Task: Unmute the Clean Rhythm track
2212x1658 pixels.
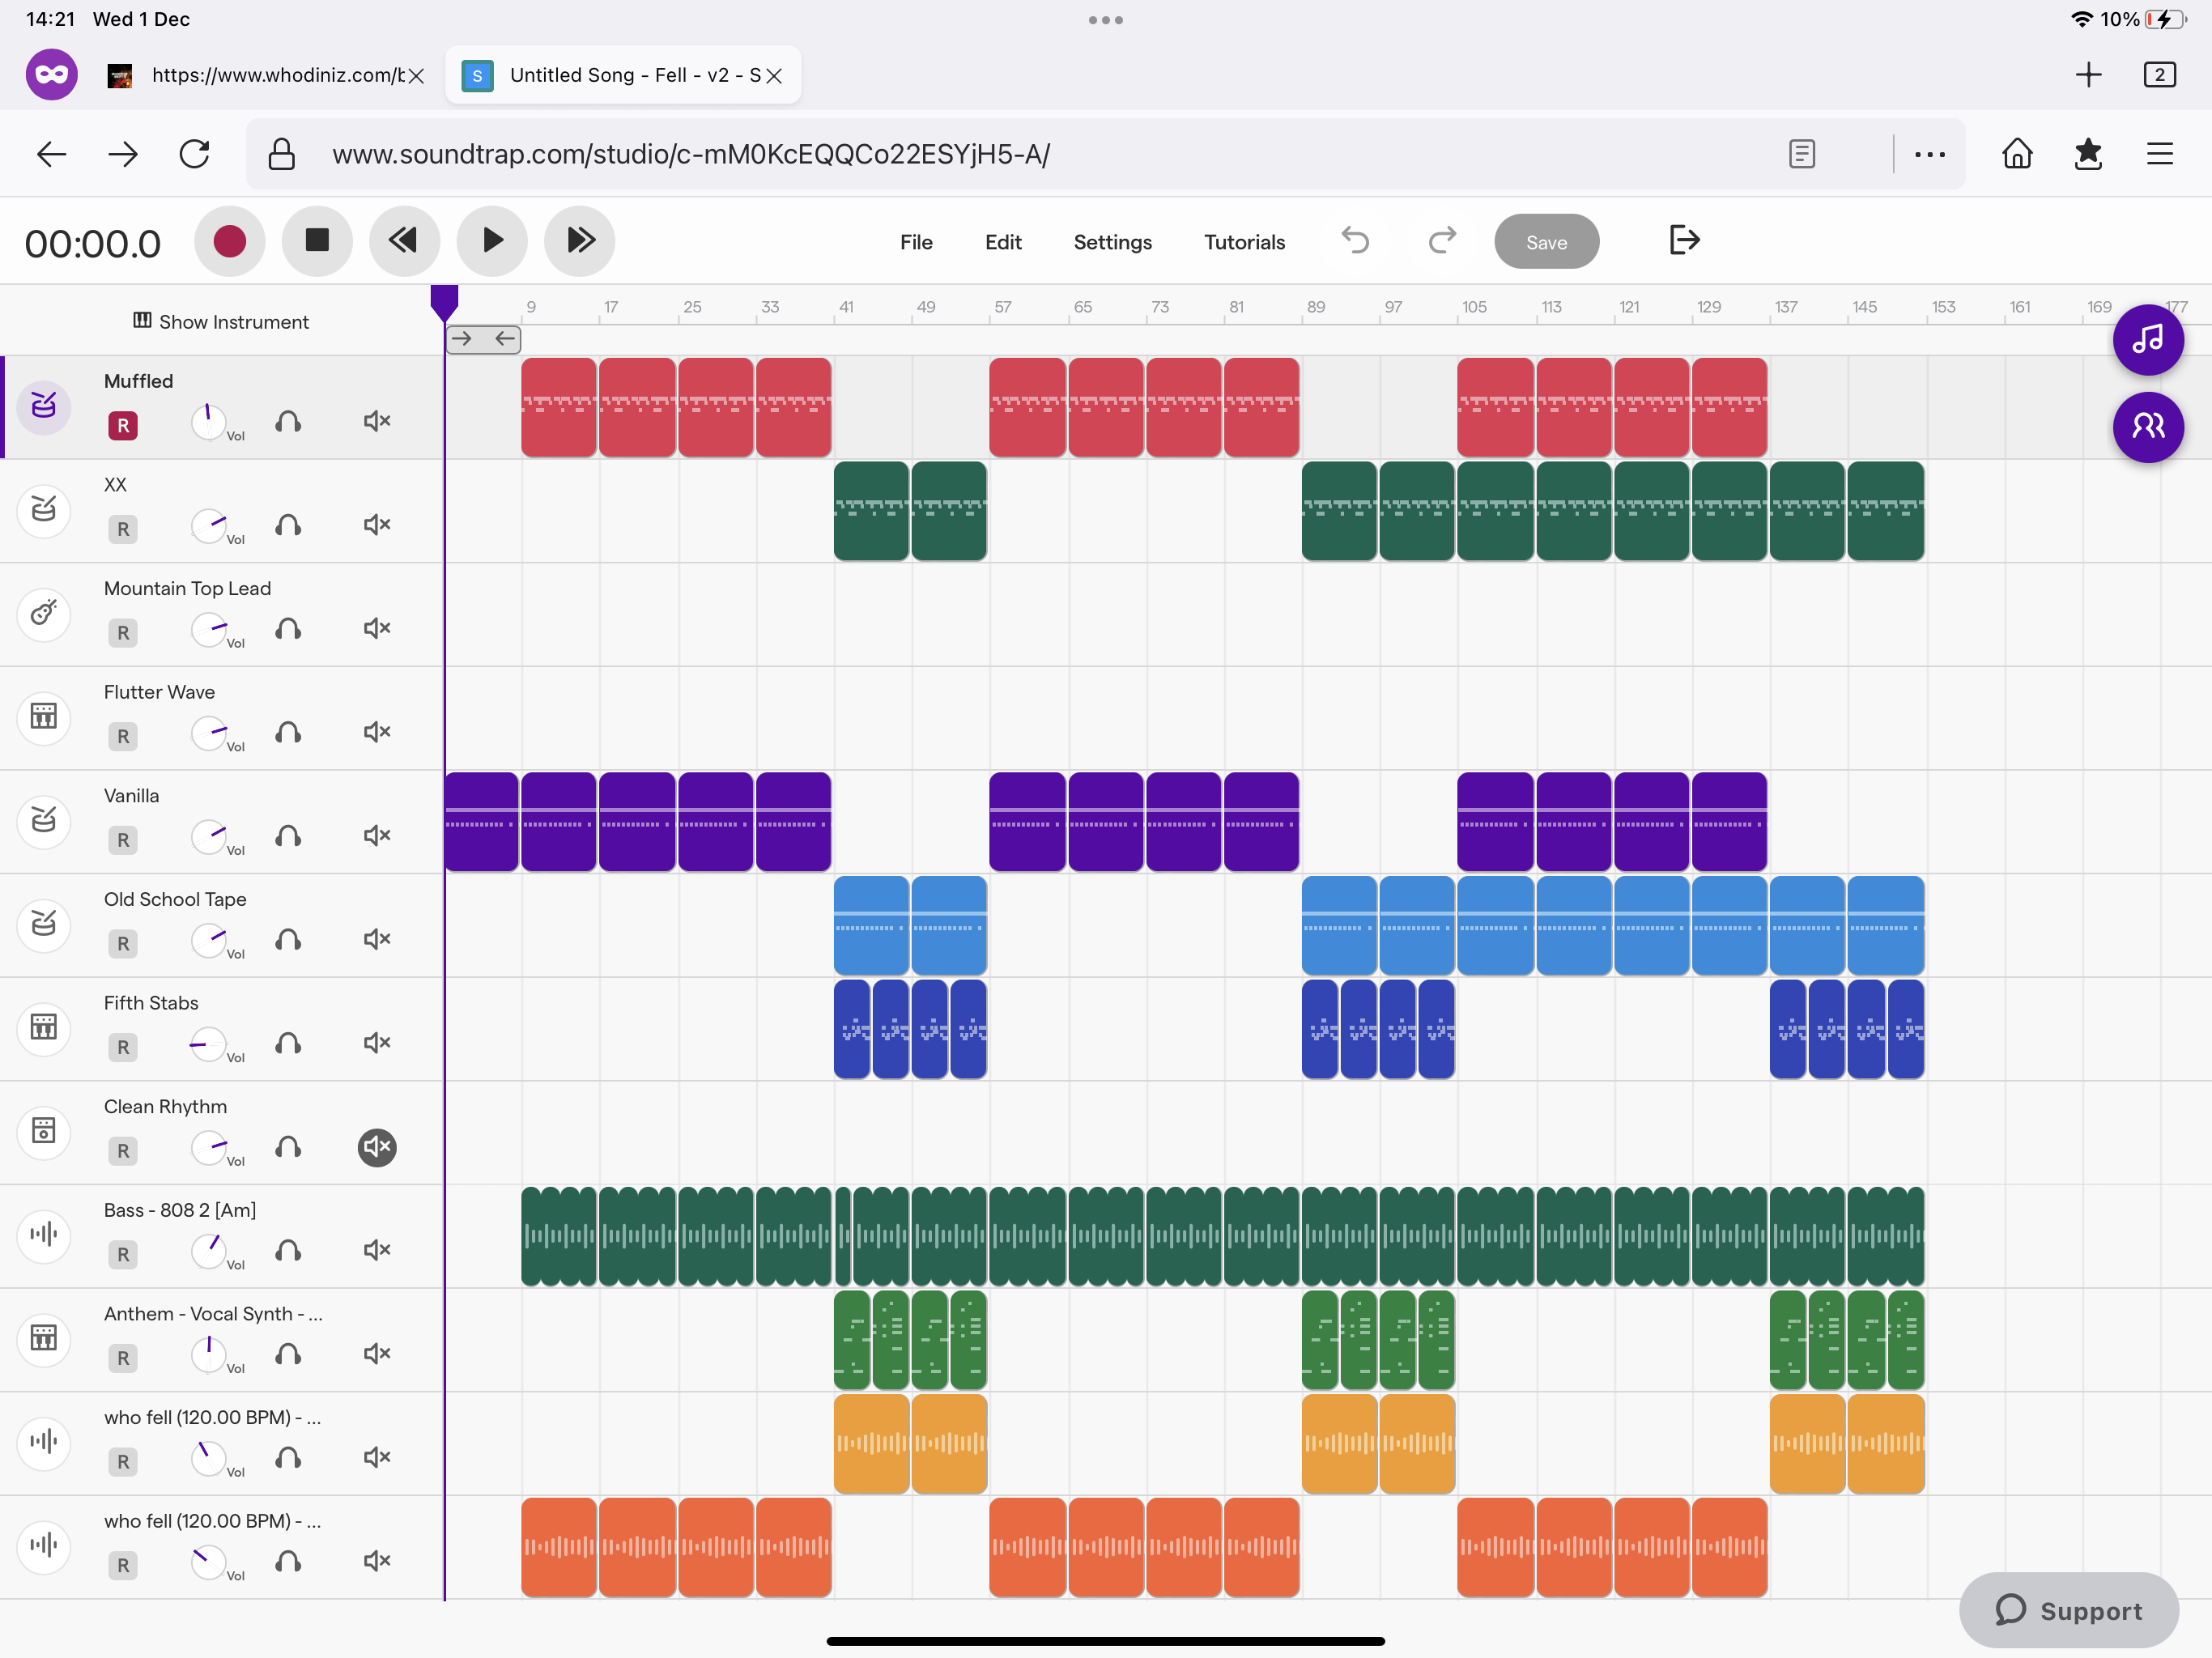Action: [377, 1147]
